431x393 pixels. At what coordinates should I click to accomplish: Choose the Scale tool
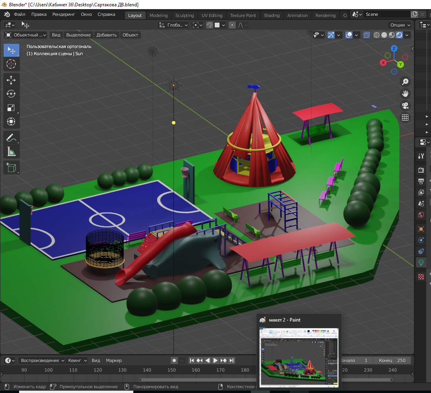(x=11, y=108)
